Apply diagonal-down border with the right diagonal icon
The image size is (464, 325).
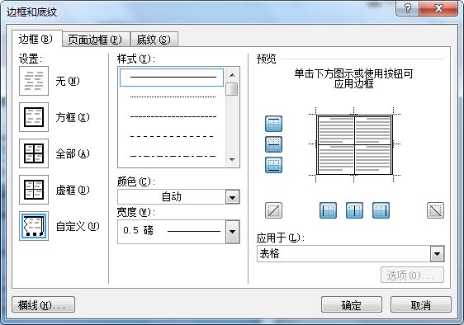tap(435, 210)
